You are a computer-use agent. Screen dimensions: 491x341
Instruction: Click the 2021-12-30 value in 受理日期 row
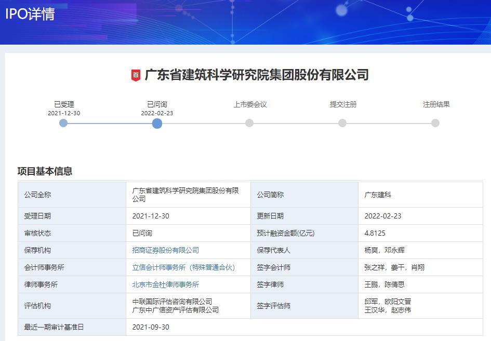click(x=151, y=216)
